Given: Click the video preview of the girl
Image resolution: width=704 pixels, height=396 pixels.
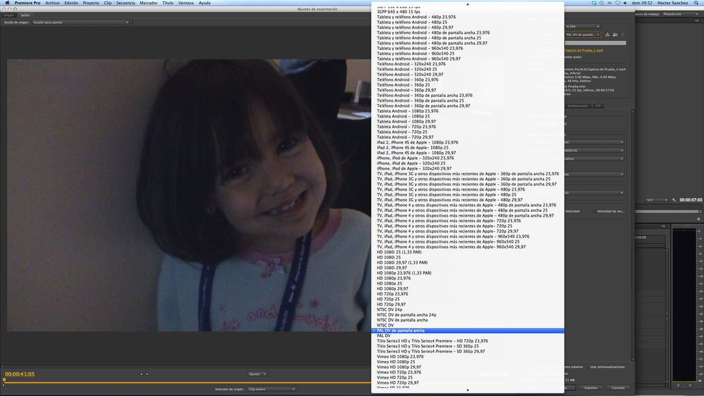Looking at the screenshot, I should point(189,195).
